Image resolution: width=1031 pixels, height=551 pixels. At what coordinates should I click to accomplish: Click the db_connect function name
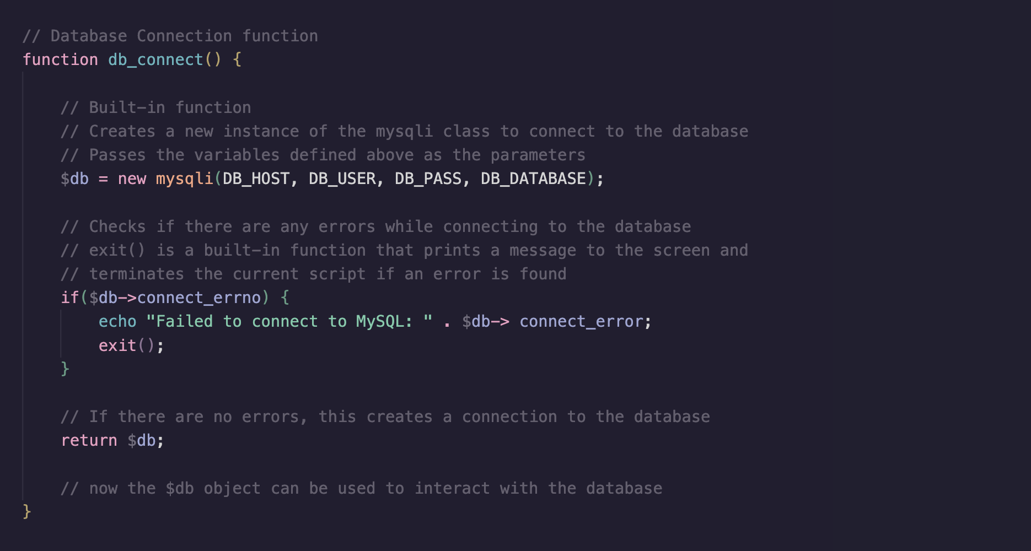155,60
